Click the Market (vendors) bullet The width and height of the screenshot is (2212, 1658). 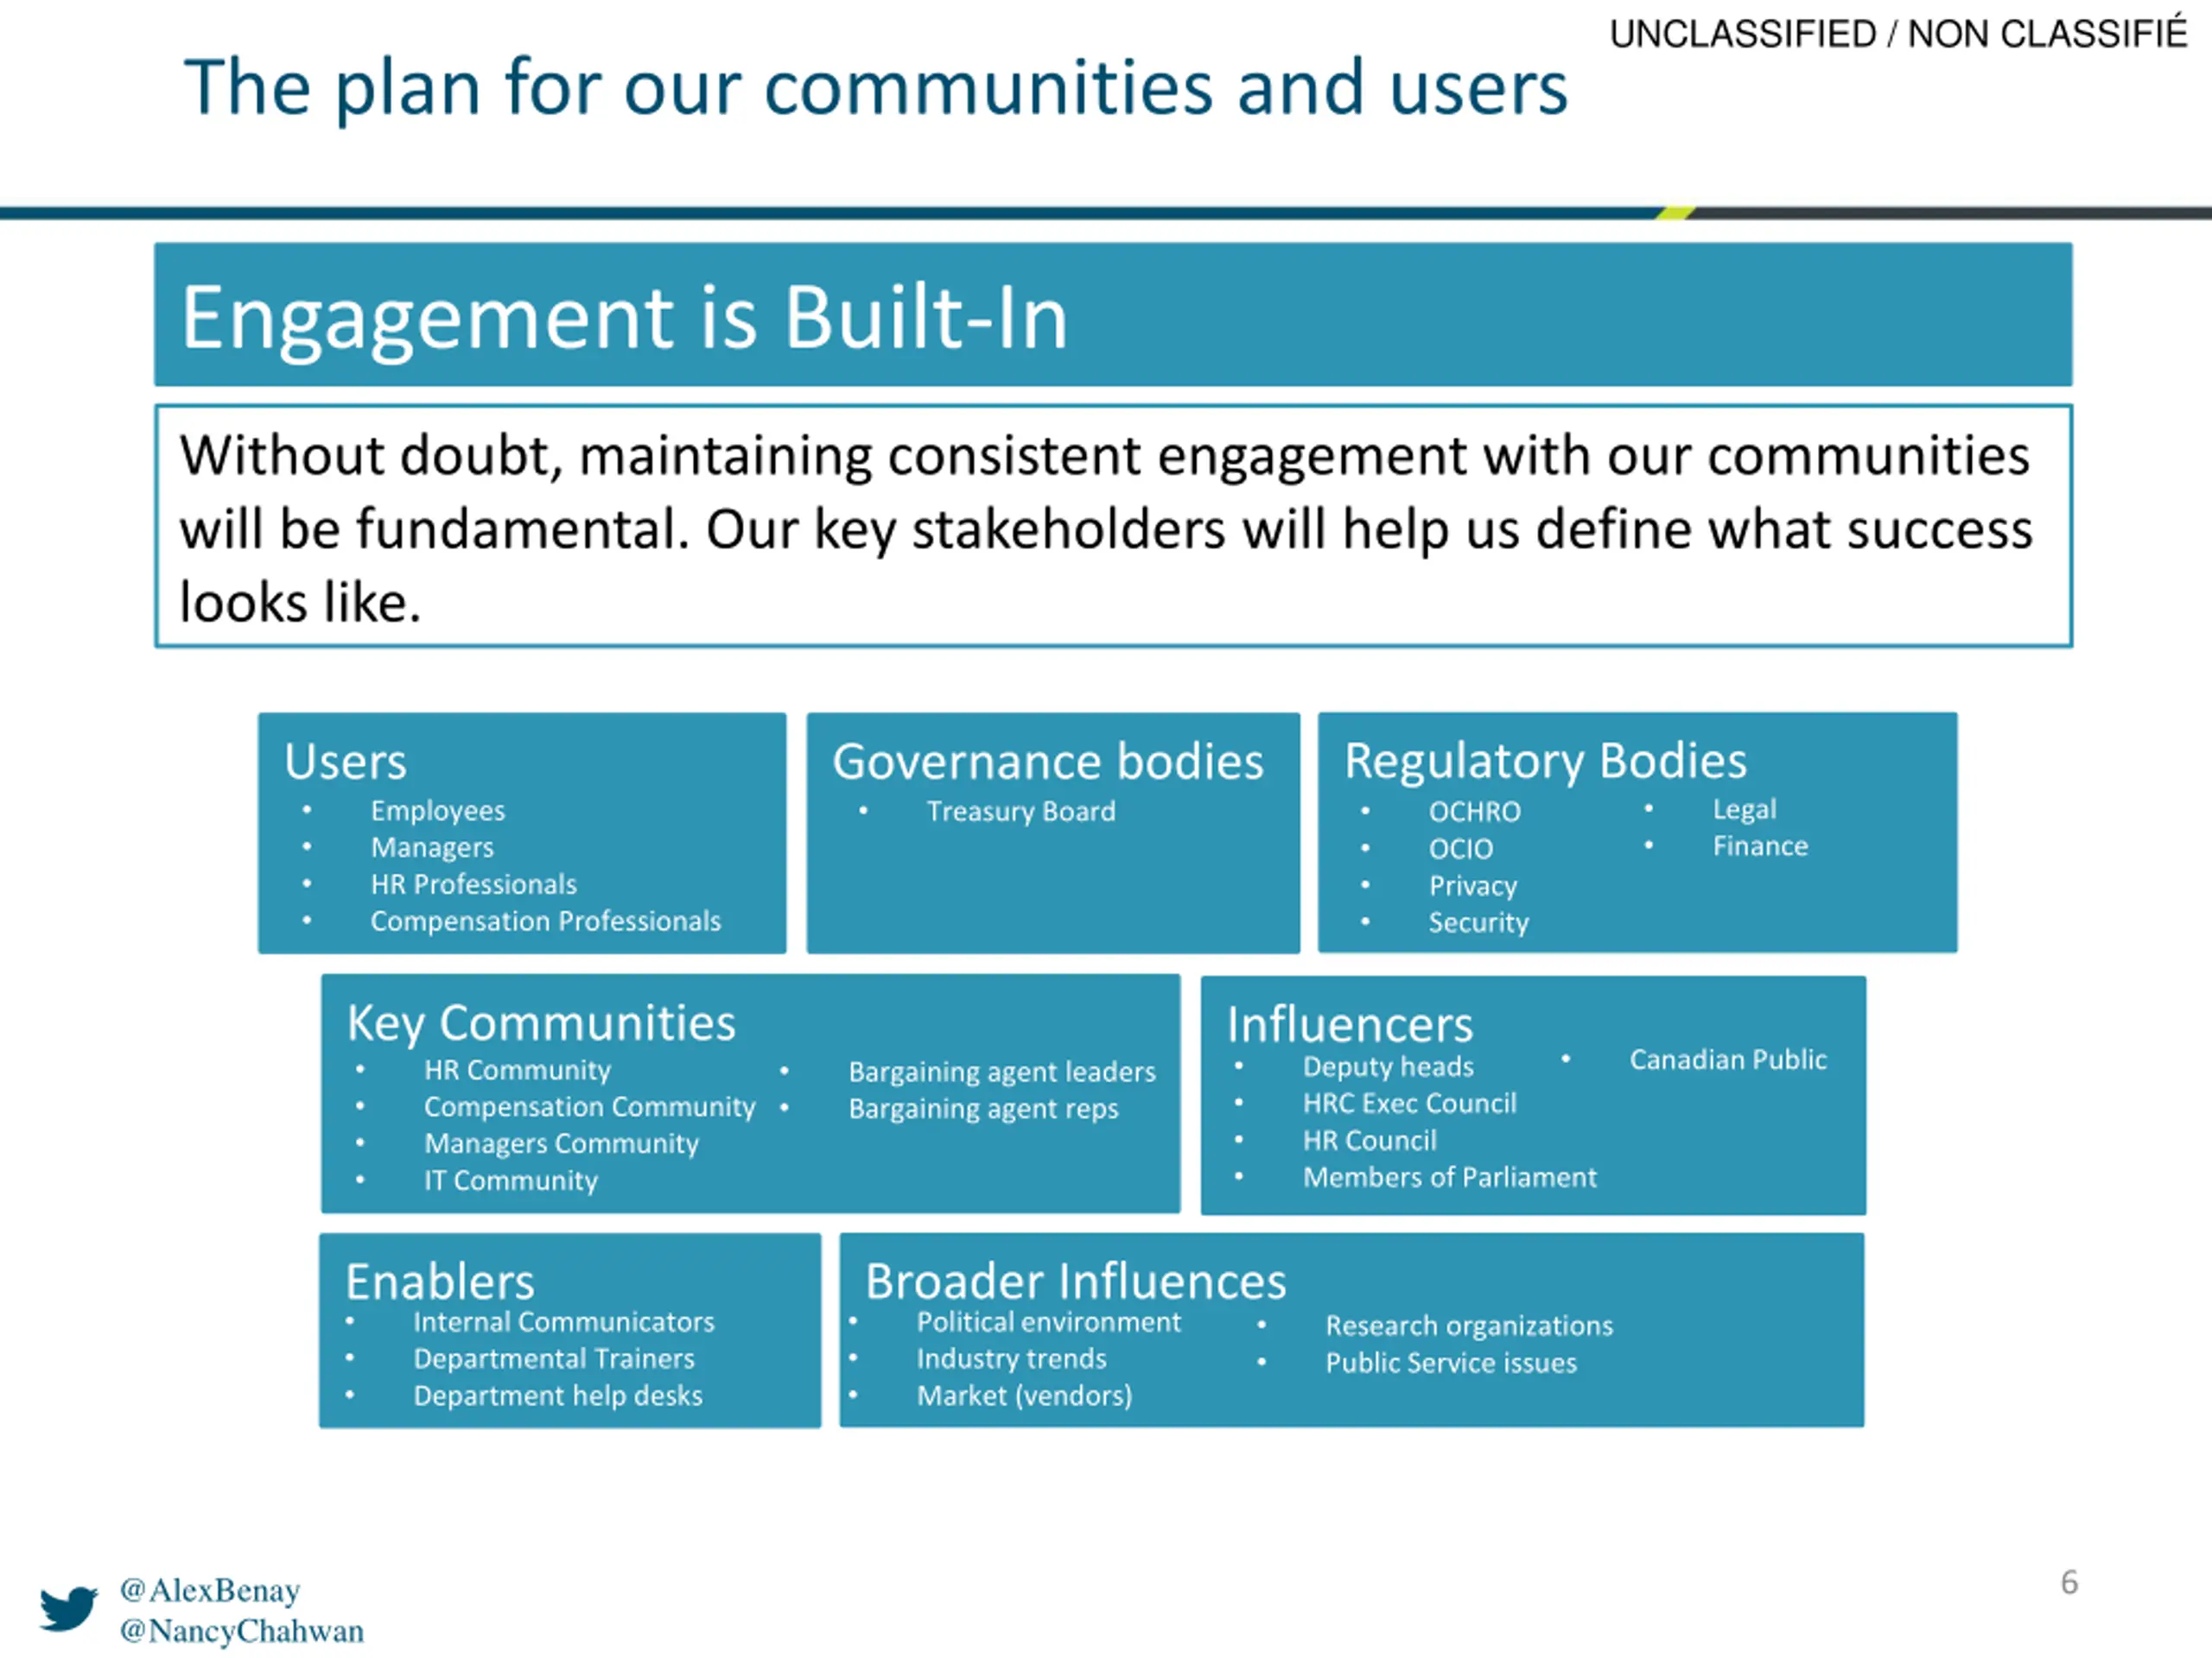coord(1025,1396)
